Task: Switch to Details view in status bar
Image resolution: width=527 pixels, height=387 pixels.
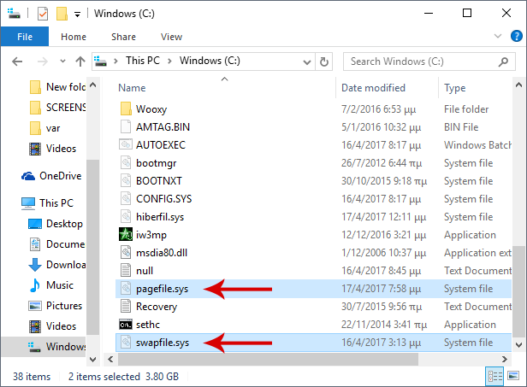Action: 494,376
